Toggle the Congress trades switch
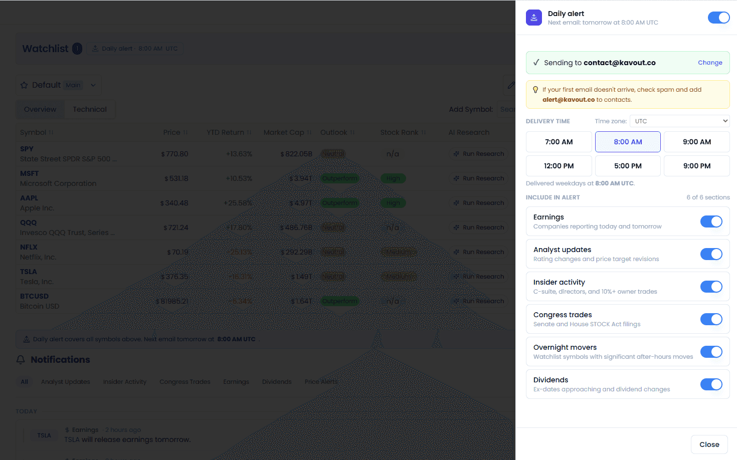The image size is (737, 460). tap(711, 319)
